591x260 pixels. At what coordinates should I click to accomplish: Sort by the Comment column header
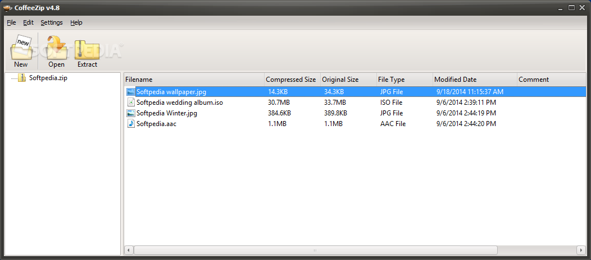coord(552,80)
